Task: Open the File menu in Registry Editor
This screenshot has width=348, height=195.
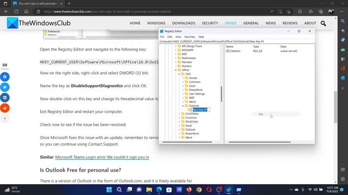Action: pyautogui.click(x=162, y=37)
